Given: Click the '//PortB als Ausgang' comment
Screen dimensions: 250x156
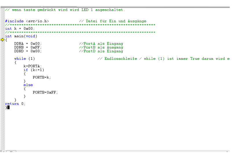Looking at the screenshot, I should (x=101, y=47).
